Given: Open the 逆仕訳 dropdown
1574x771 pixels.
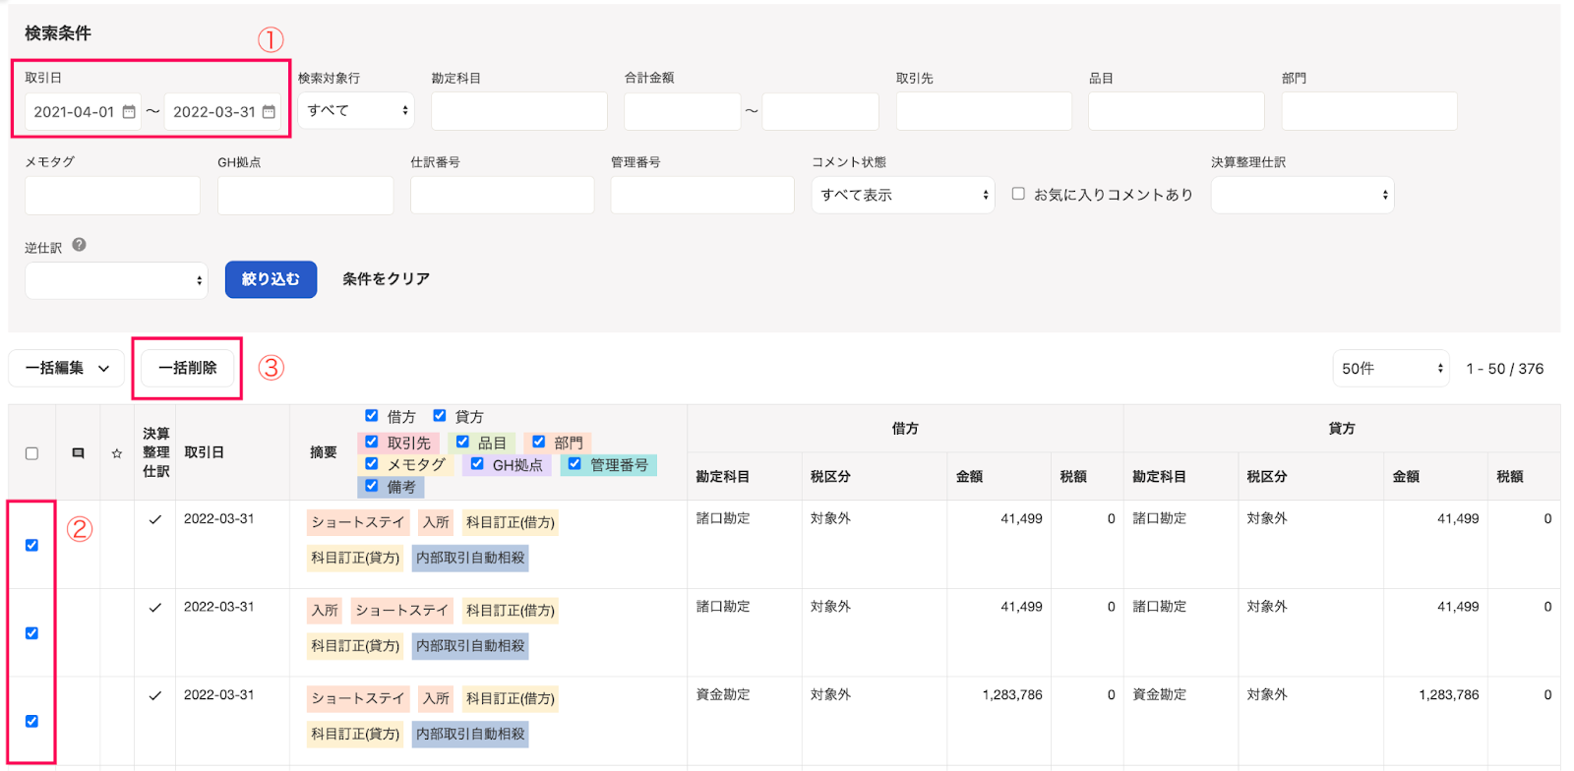Looking at the screenshot, I should [116, 280].
